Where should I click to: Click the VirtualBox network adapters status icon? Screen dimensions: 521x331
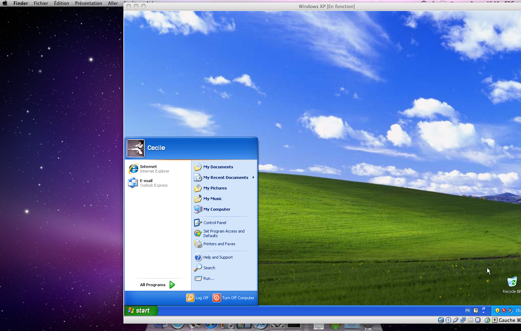click(x=463, y=320)
